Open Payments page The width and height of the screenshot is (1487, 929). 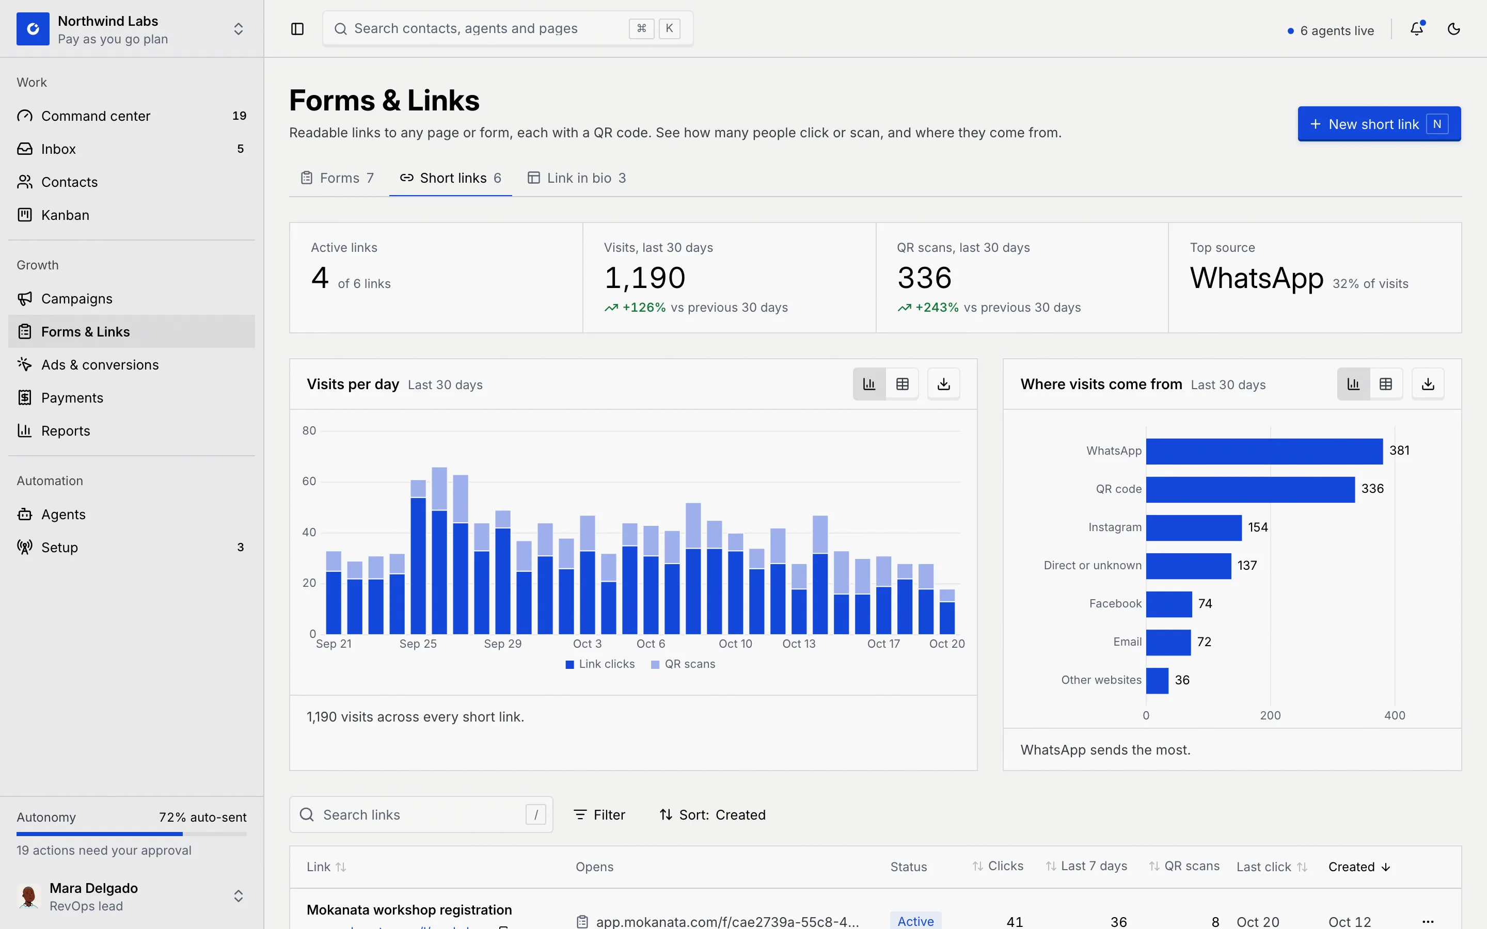[x=132, y=398]
